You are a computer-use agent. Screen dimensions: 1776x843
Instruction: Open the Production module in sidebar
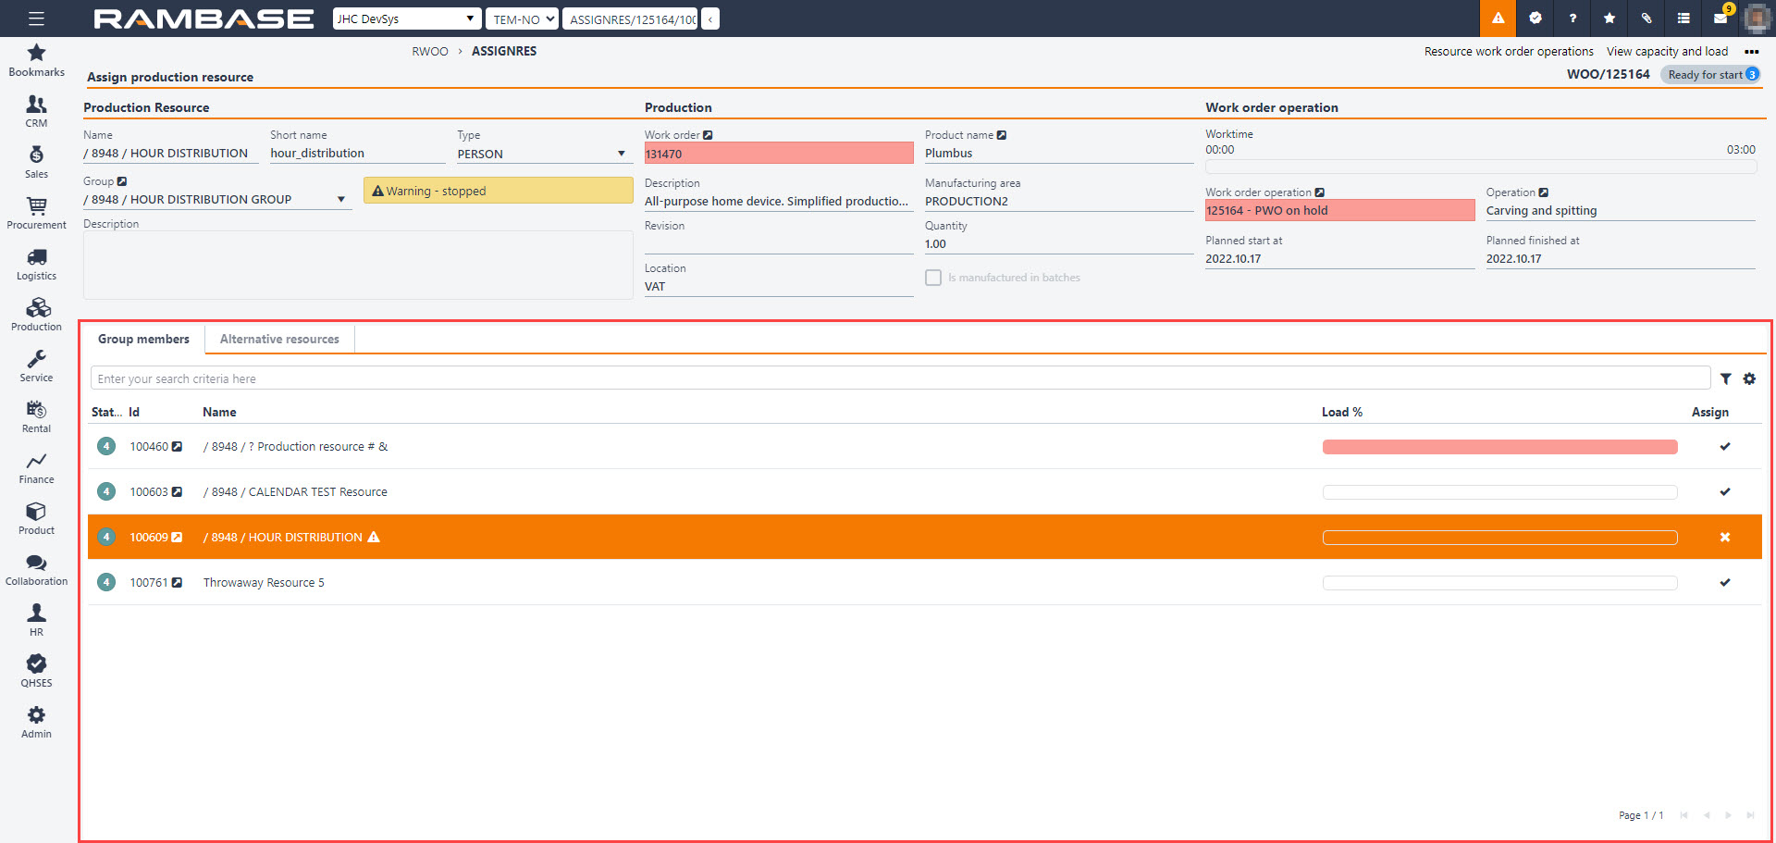tap(36, 315)
